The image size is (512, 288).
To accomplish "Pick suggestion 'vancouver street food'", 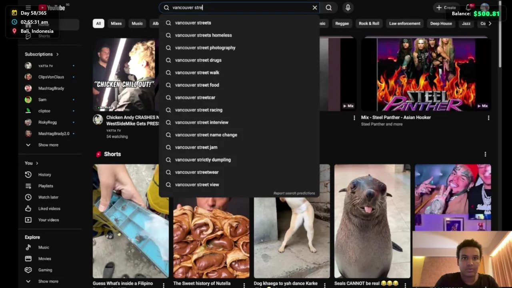I will coord(239,85).
